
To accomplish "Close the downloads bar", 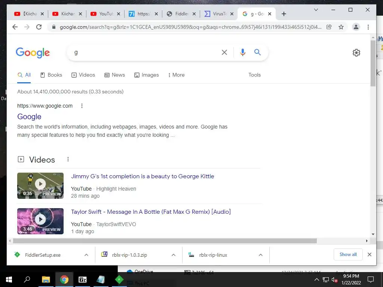I will click(369, 254).
